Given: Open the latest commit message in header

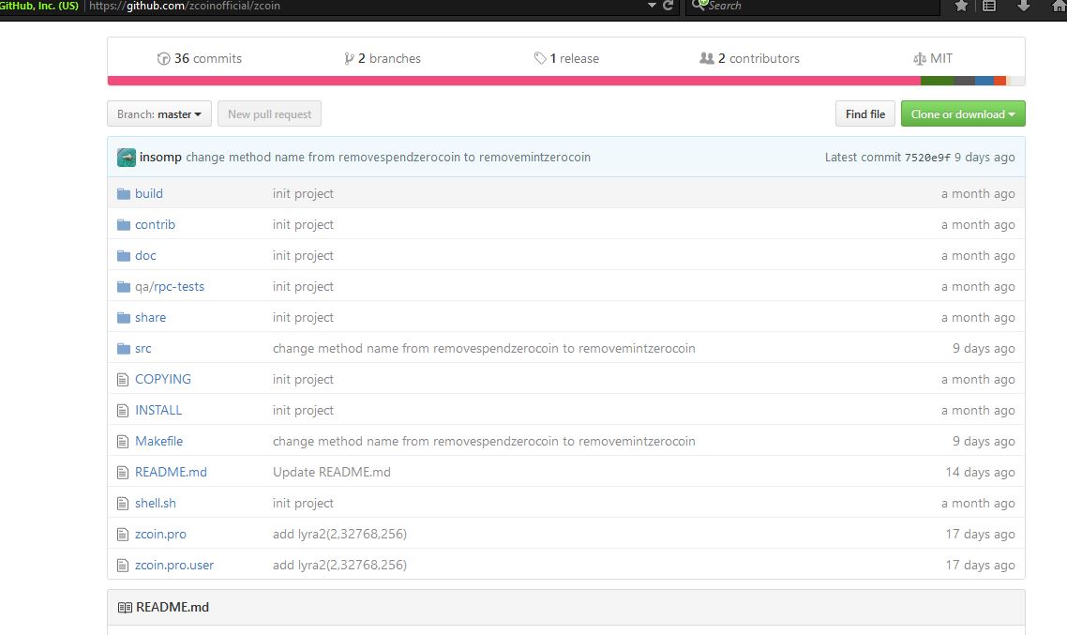Looking at the screenshot, I should pyautogui.click(x=388, y=158).
